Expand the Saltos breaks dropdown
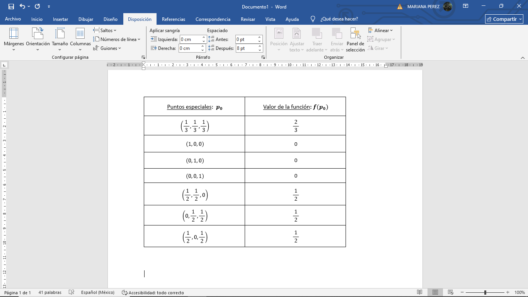This screenshot has width=528, height=297. (x=105, y=31)
